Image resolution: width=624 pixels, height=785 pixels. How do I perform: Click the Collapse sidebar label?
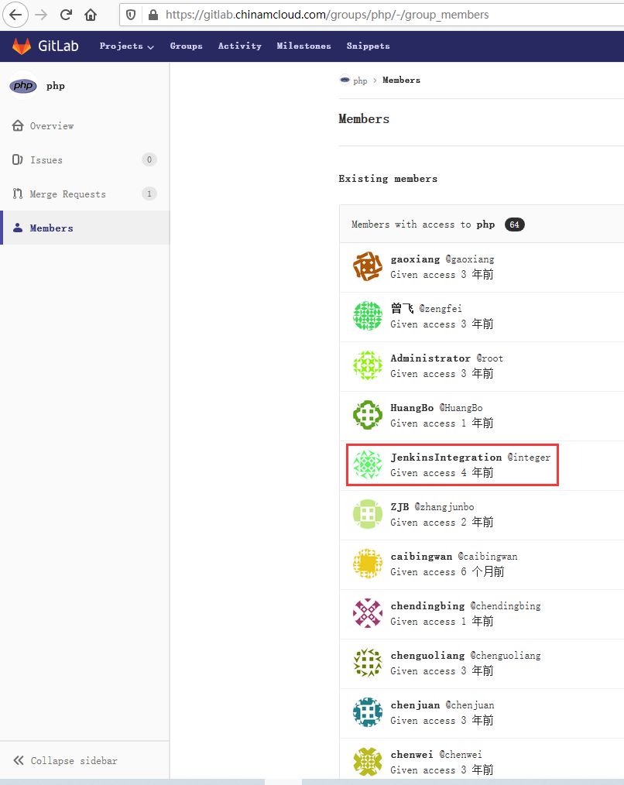[74, 760]
